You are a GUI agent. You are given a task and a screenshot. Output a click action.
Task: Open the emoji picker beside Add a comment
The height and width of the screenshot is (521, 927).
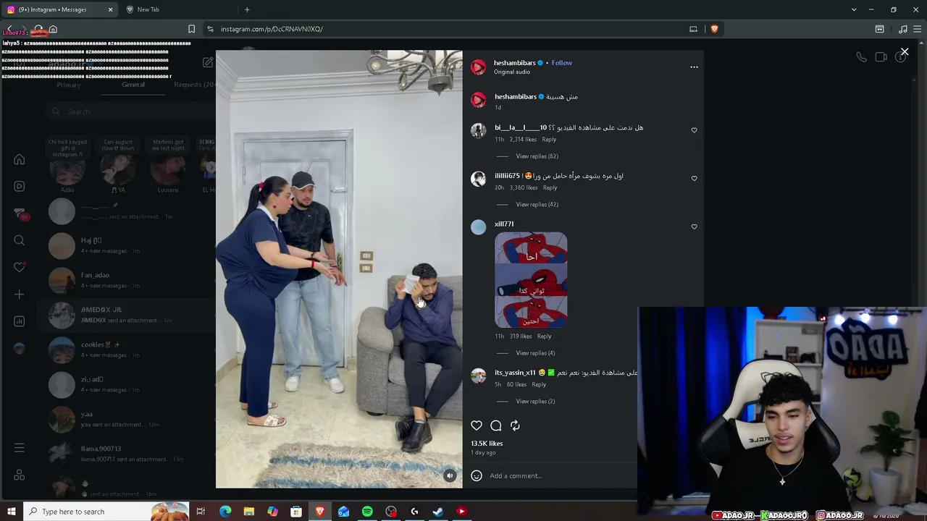coord(477,475)
